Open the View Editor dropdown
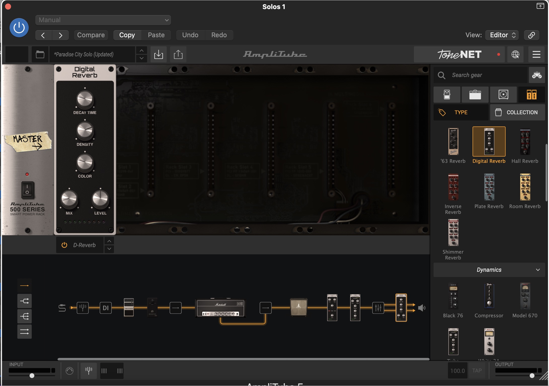The image size is (549, 386). pos(502,35)
